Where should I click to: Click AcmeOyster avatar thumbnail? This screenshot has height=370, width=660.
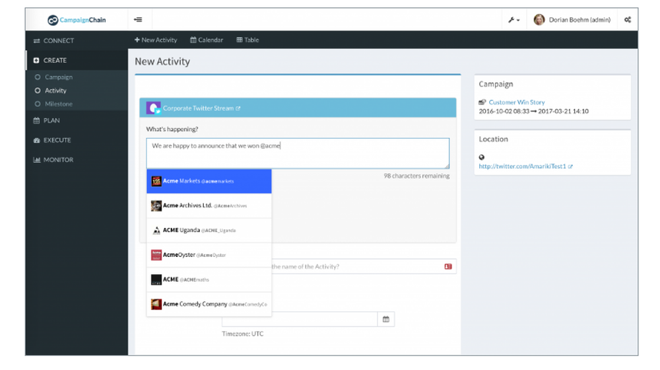[x=156, y=255]
